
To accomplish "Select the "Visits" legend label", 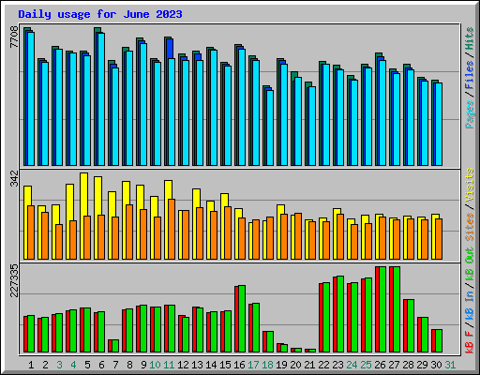I will pos(470,185).
